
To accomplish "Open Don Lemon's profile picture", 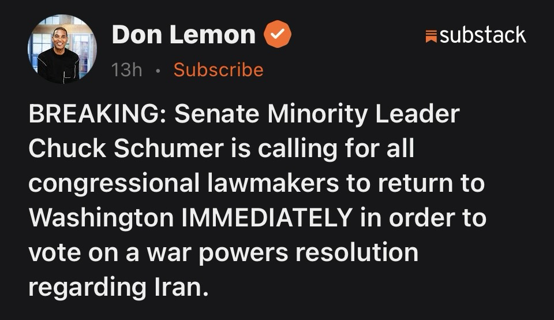I will (62, 49).
